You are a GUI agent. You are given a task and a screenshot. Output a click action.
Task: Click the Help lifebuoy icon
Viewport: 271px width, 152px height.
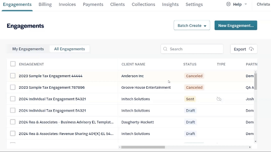[x=228, y=4]
